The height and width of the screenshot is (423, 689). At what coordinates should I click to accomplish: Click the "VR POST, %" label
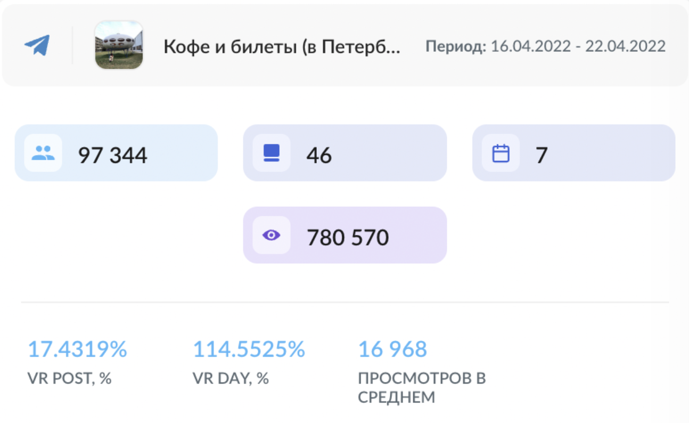click(x=69, y=378)
